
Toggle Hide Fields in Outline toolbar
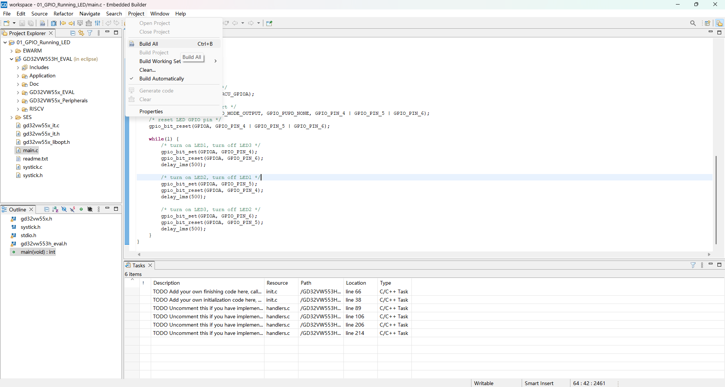coord(64,210)
